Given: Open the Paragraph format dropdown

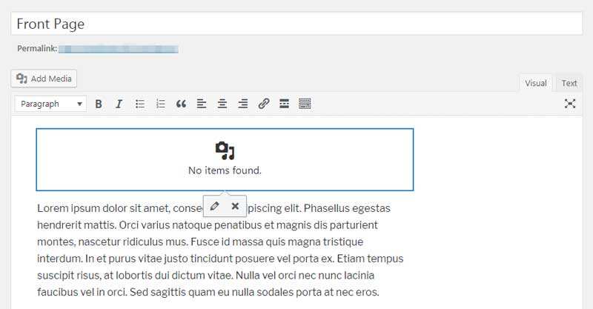Looking at the screenshot, I should point(50,104).
